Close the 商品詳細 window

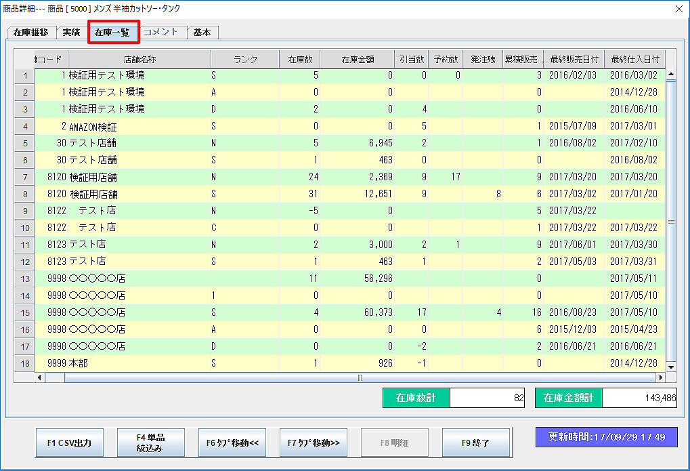679,9
